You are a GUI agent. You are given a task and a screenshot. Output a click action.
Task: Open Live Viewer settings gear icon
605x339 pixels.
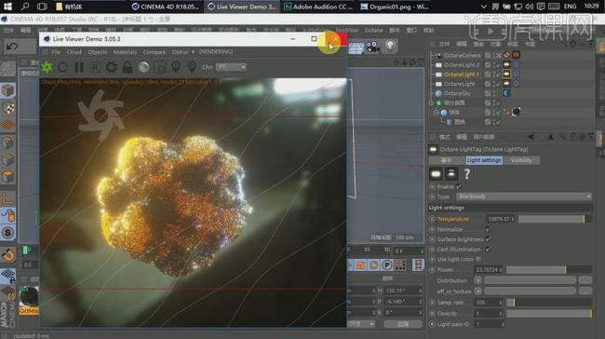111,67
